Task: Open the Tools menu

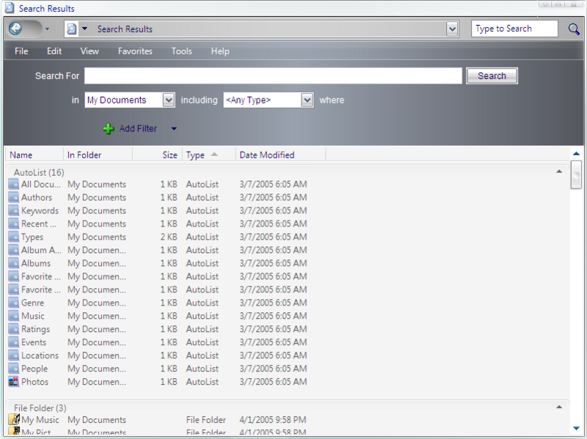Action: [181, 51]
